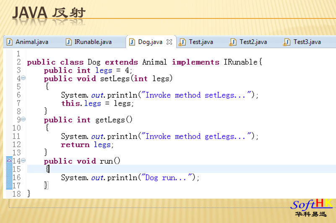Click the override marker beside line 14

(9, 160)
